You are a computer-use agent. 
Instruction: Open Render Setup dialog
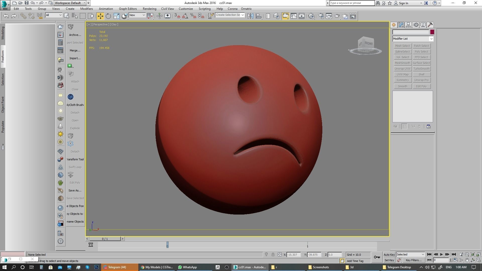[321, 16]
